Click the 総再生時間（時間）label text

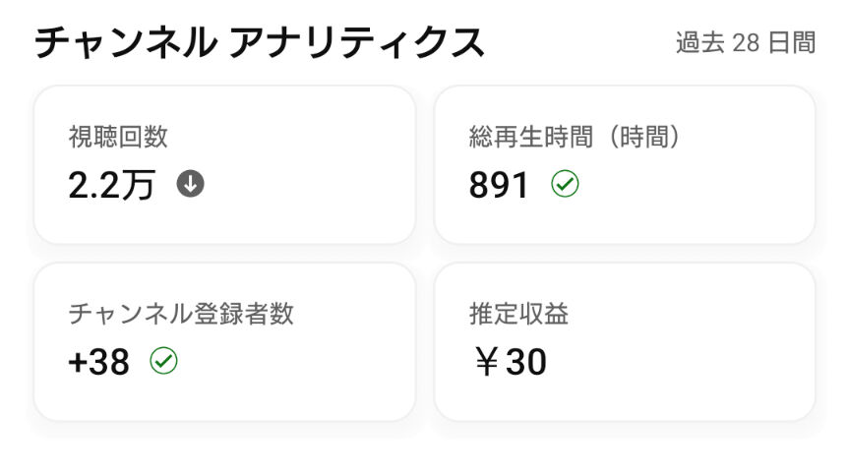575,137
